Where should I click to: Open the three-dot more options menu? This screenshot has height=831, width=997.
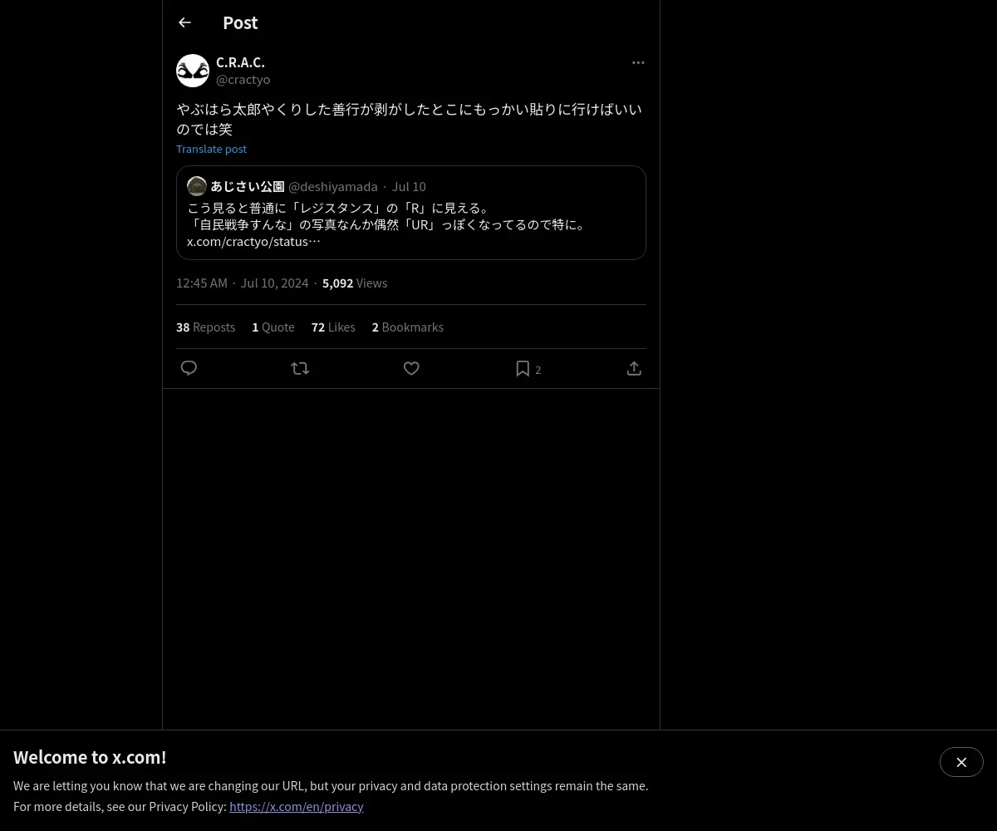[x=638, y=62]
